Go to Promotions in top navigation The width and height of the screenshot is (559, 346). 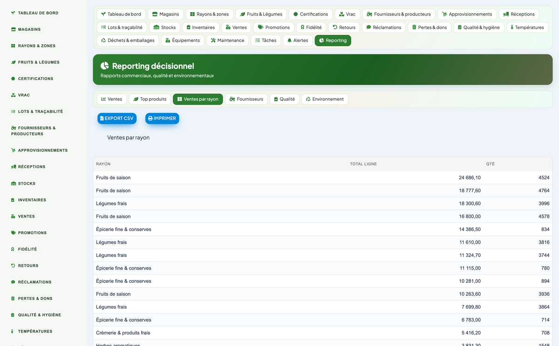[x=274, y=27]
